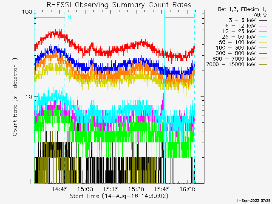Select the 3 - 6 keV legend label
This screenshot has height=204, width=272.
(242, 20)
